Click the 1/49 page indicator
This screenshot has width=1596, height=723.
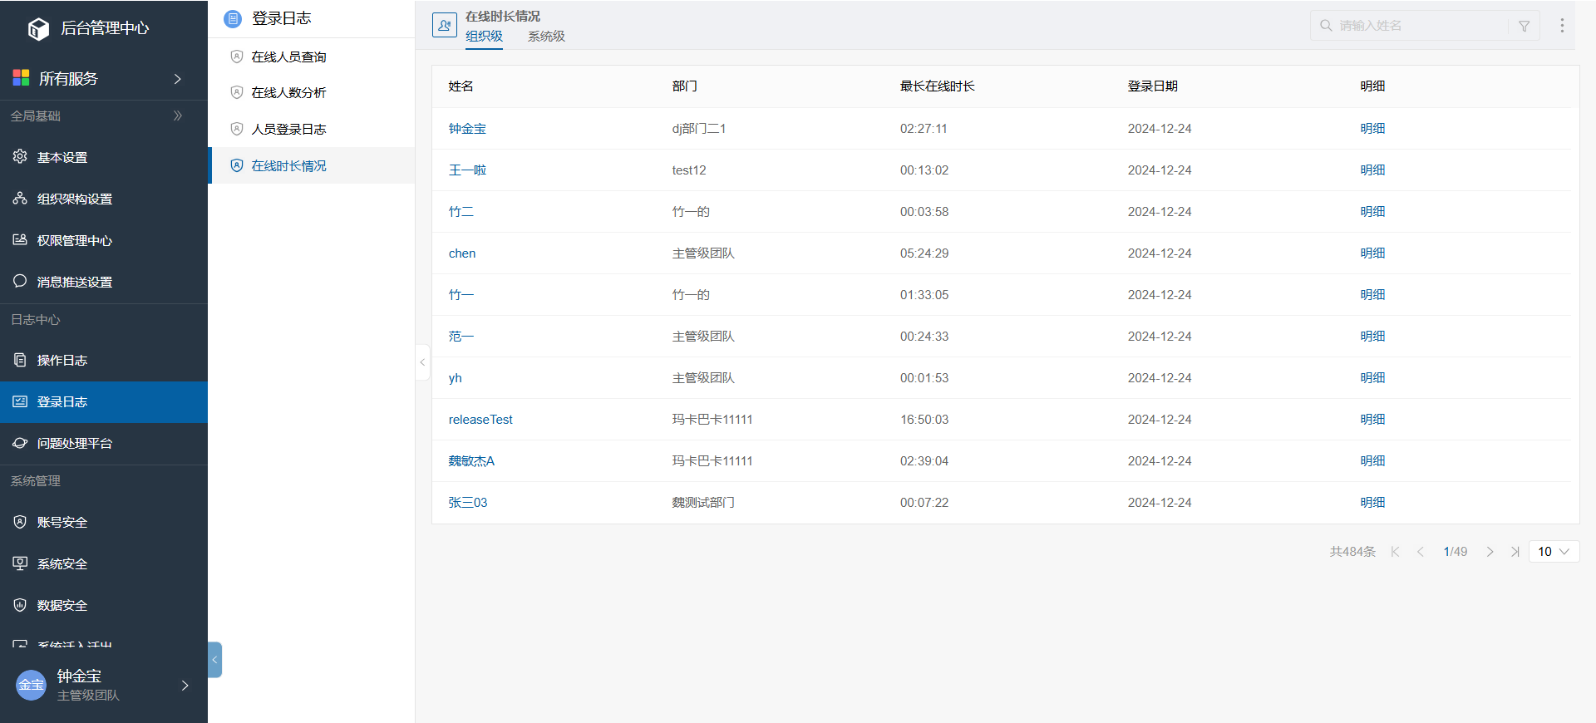[1456, 552]
